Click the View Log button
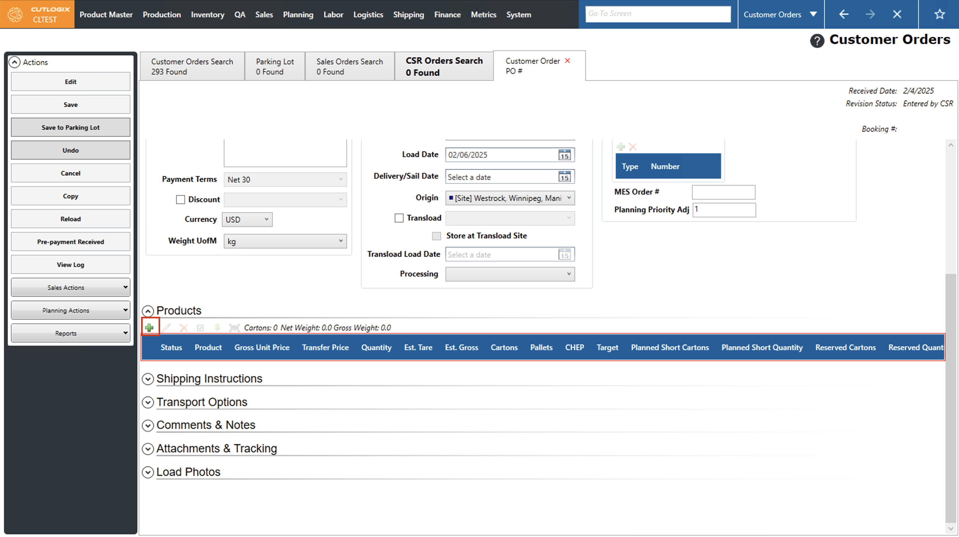The width and height of the screenshot is (959, 537). coord(70,265)
